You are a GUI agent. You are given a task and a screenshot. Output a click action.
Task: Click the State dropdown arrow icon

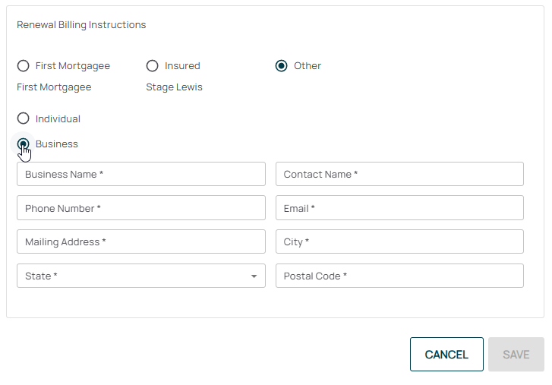pos(254,276)
